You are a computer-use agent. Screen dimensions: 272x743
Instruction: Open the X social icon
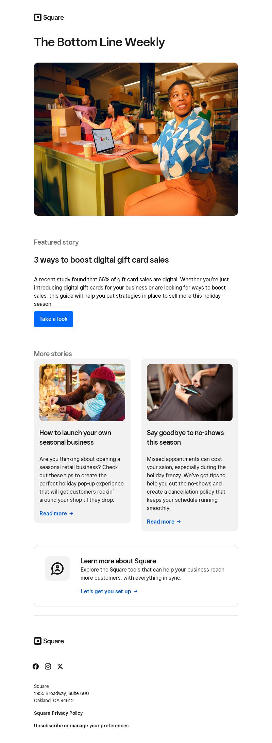pos(60,666)
